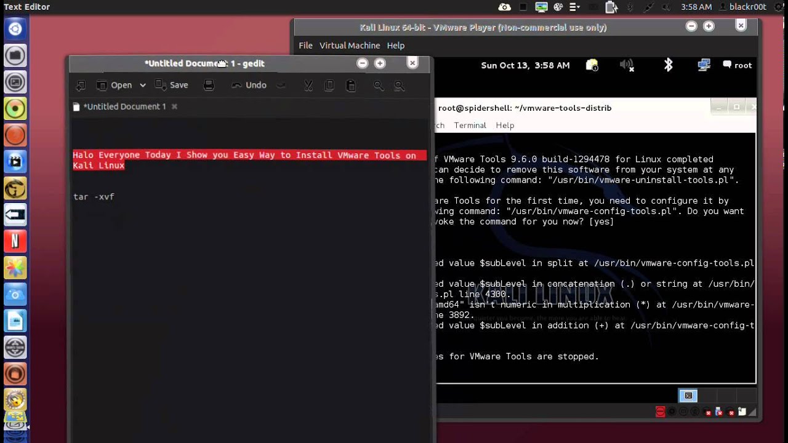Select the *Untitled Document 1 tab

pos(125,106)
